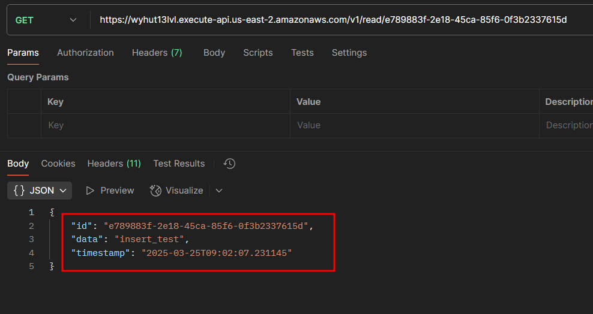Click the "timestamp" key in the response

[x=101, y=253]
